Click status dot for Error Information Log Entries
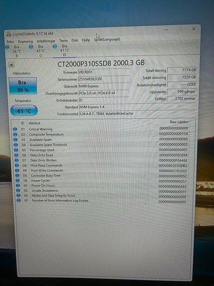Image resolution: width=214 pixels, height=286 pixels. click(x=19, y=200)
